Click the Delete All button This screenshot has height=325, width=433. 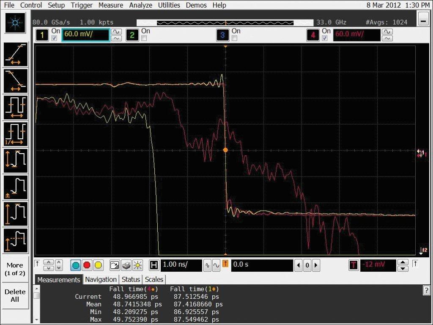pyautogui.click(x=15, y=295)
